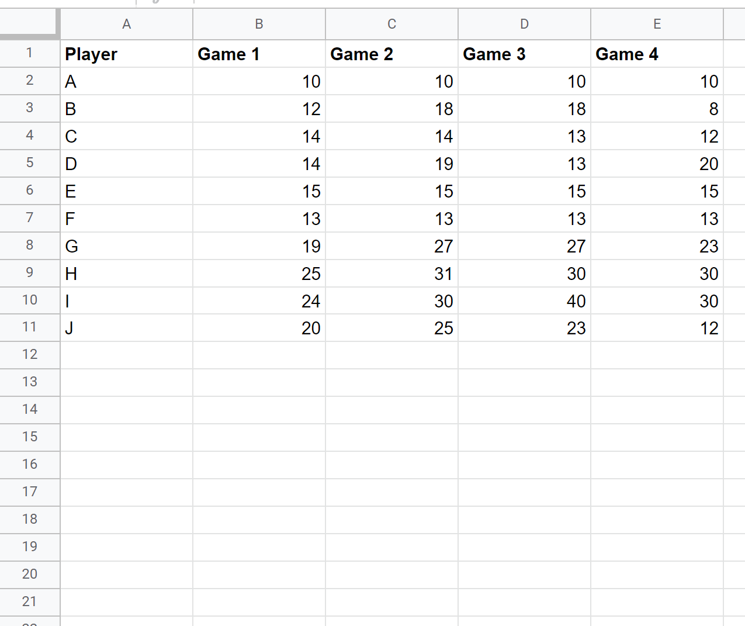The width and height of the screenshot is (745, 626).
Task: Select column D header
Action: point(524,24)
